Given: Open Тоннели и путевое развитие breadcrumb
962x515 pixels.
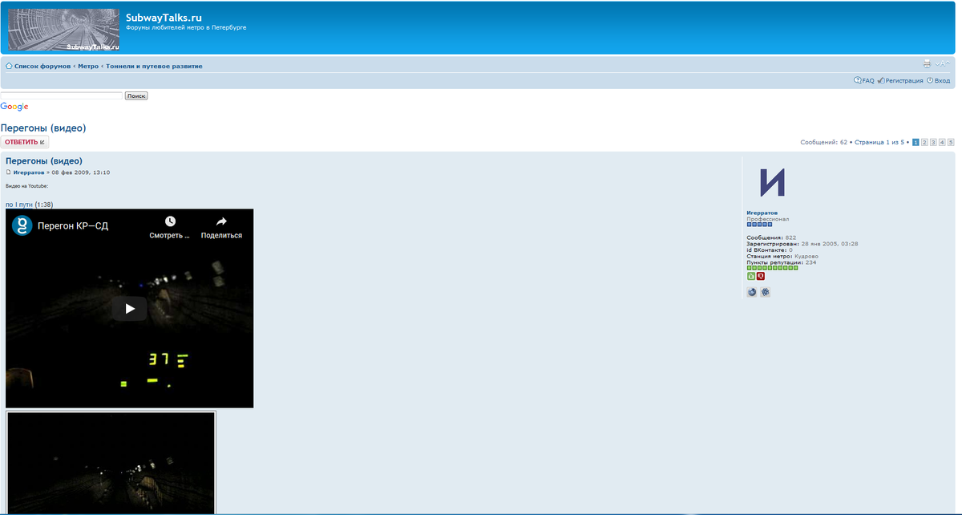Looking at the screenshot, I should 154,66.
